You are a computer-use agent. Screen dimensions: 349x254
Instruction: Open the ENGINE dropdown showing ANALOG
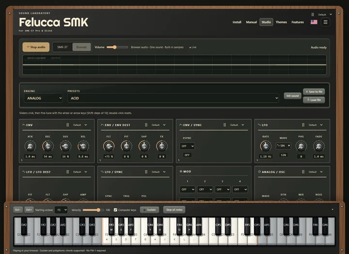43,98
